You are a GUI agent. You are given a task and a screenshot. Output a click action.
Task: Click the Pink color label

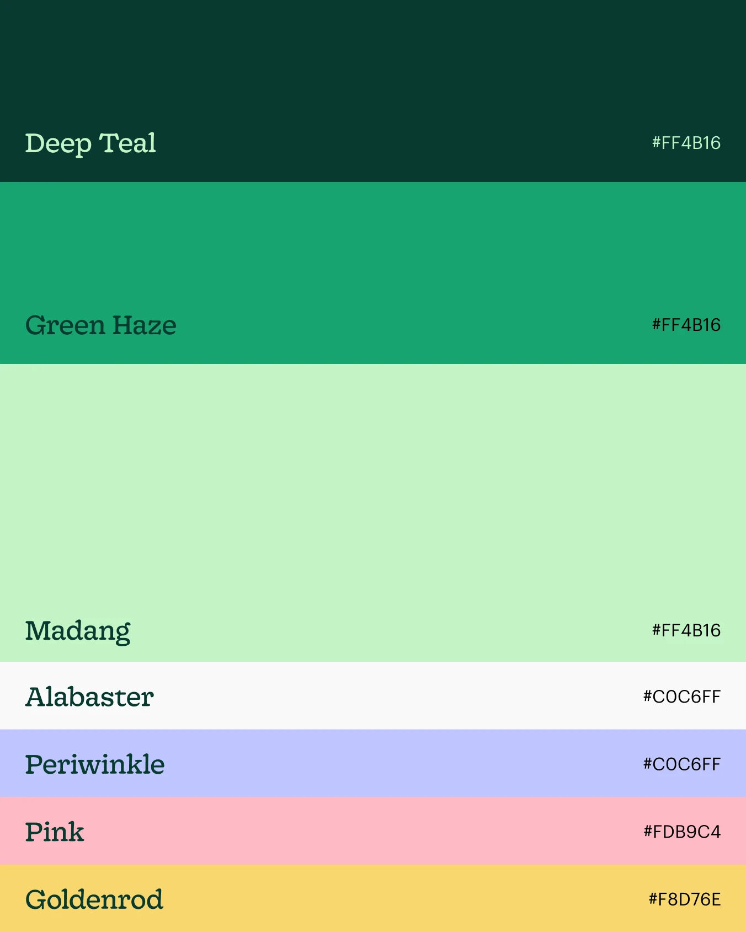[x=55, y=832]
